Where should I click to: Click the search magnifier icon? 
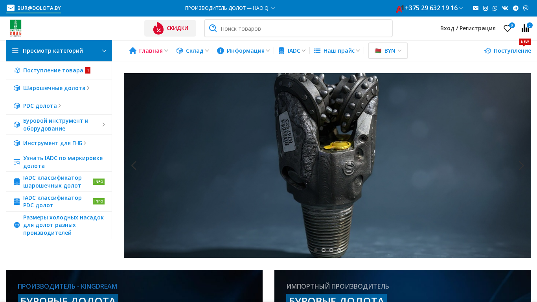pos(213,28)
